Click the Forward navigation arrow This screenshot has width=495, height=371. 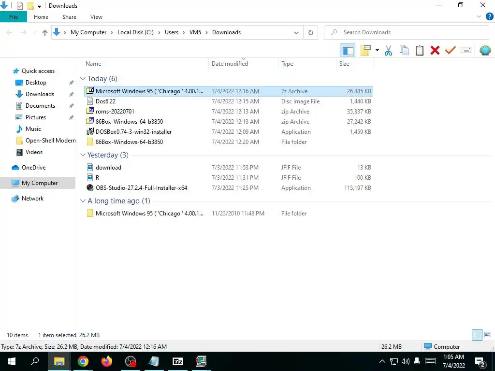point(24,32)
